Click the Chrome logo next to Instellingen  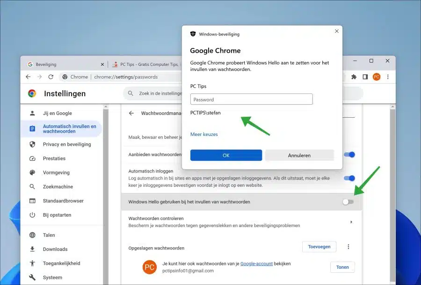pyautogui.click(x=32, y=93)
